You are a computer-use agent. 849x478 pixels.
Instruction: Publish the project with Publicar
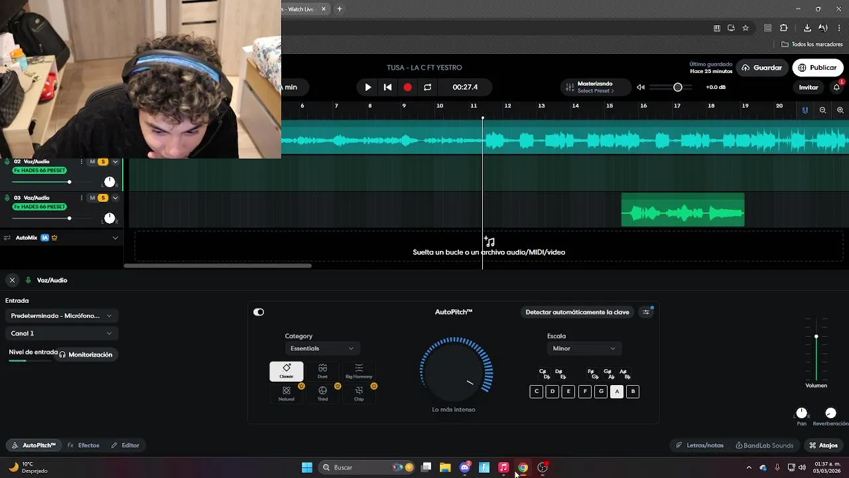point(818,68)
